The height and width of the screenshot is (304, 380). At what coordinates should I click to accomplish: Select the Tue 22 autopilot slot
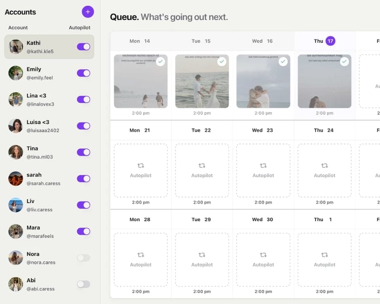point(202,171)
